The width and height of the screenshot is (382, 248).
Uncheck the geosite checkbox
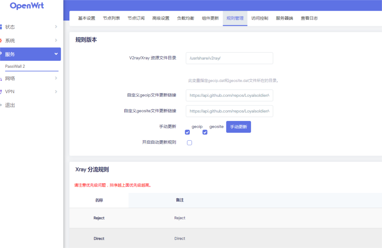coord(205,132)
